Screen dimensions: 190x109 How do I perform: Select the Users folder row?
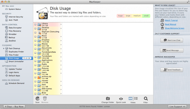tap(48, 73)
